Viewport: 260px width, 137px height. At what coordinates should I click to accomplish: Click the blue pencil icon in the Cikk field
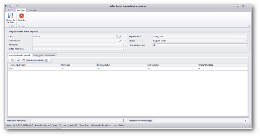pos(120,36)
